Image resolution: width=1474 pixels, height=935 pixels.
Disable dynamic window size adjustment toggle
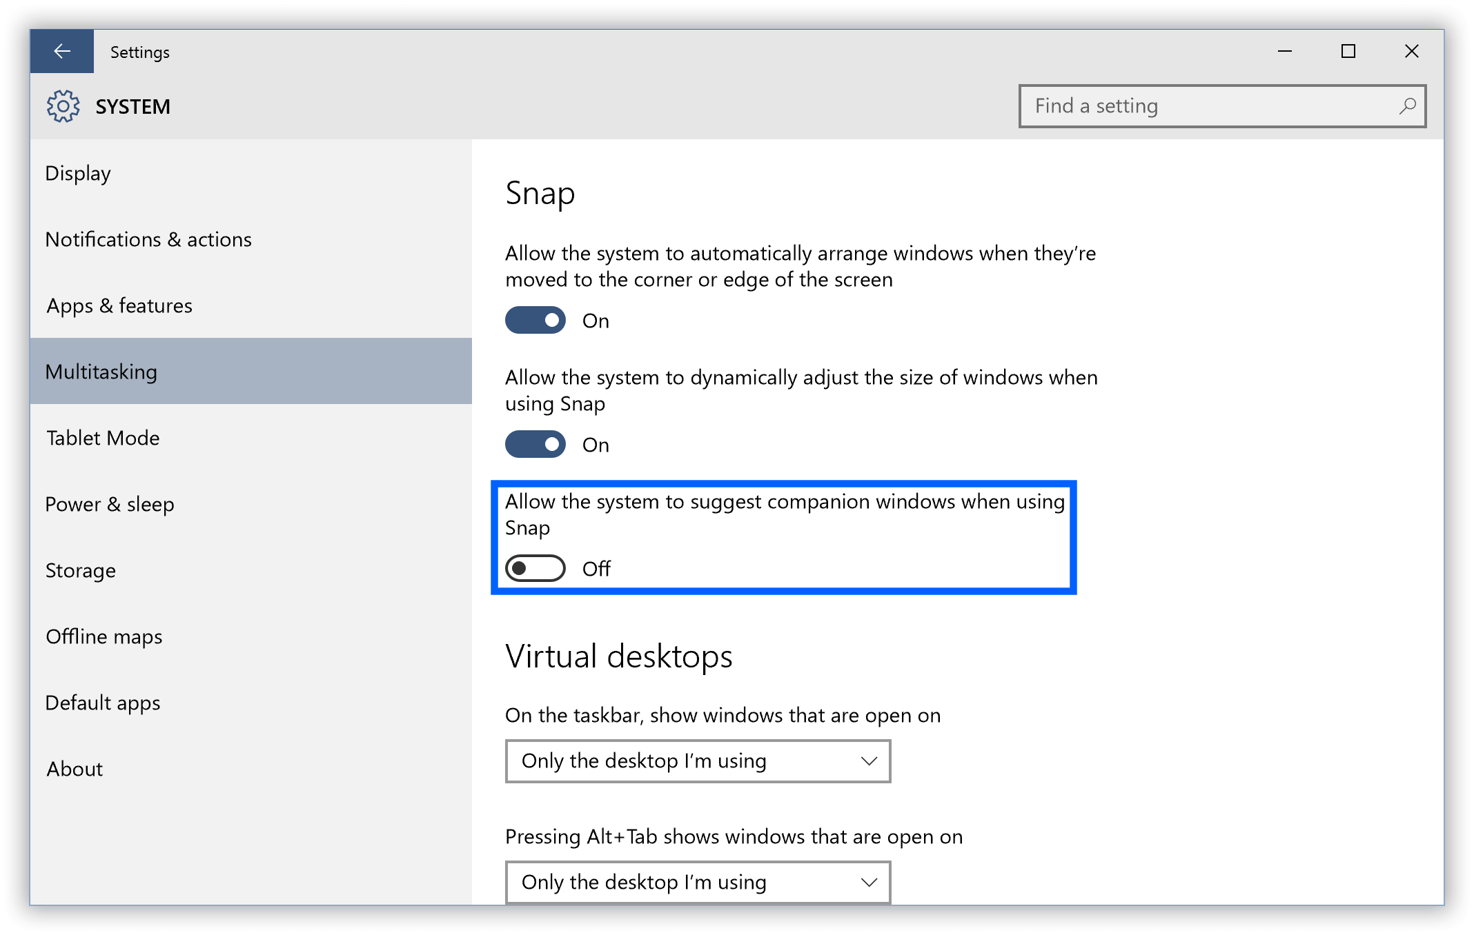535,445
